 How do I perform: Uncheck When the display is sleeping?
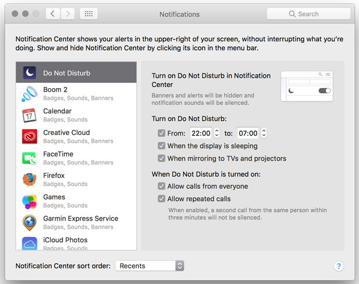[162, 145]
